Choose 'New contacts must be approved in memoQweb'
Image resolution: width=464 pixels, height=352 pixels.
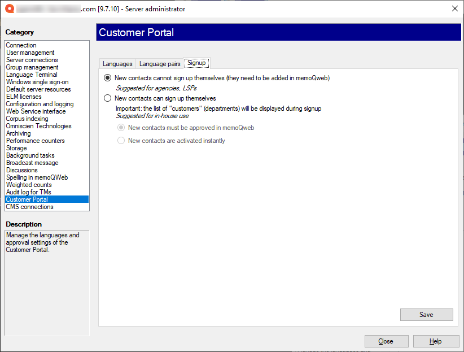click(121, 128)
